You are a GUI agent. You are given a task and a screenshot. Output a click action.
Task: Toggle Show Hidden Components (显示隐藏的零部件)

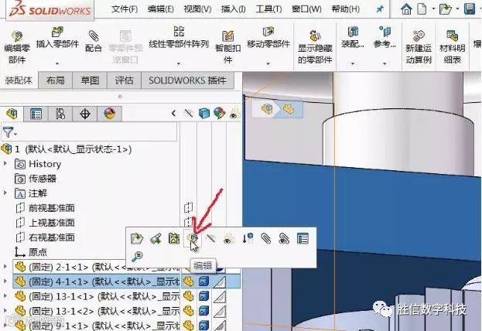coord(315,46)
